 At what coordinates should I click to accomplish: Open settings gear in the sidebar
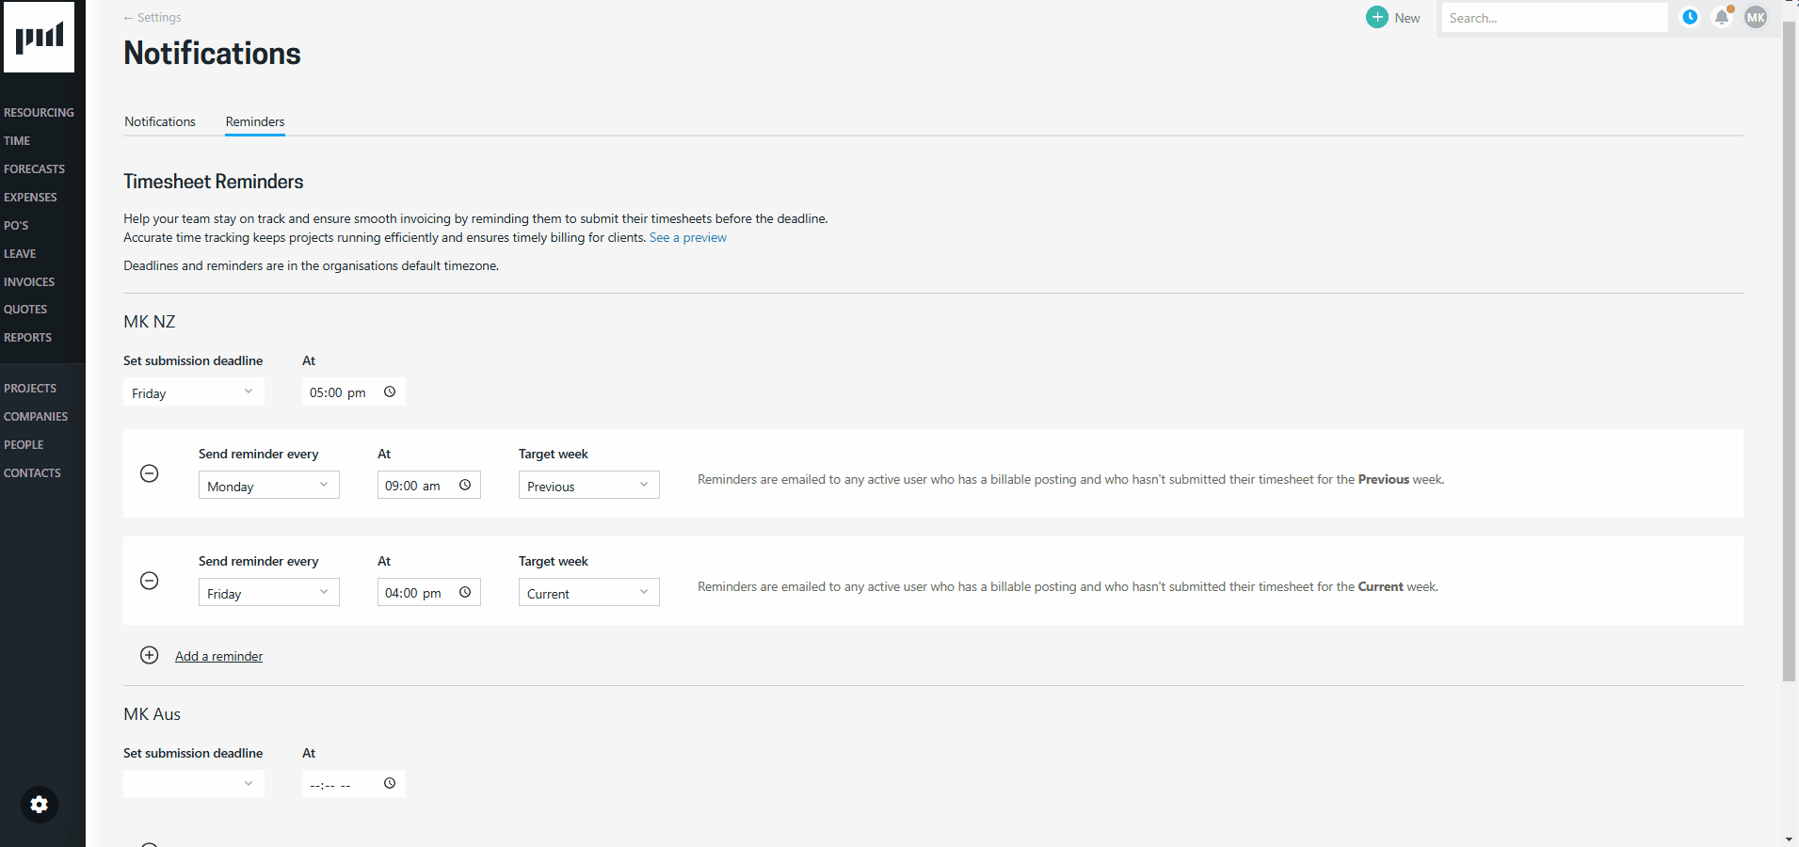click(39, 805)
